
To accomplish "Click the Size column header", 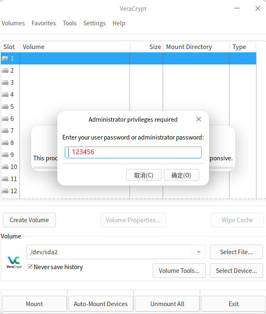I will tap(146, 47).
